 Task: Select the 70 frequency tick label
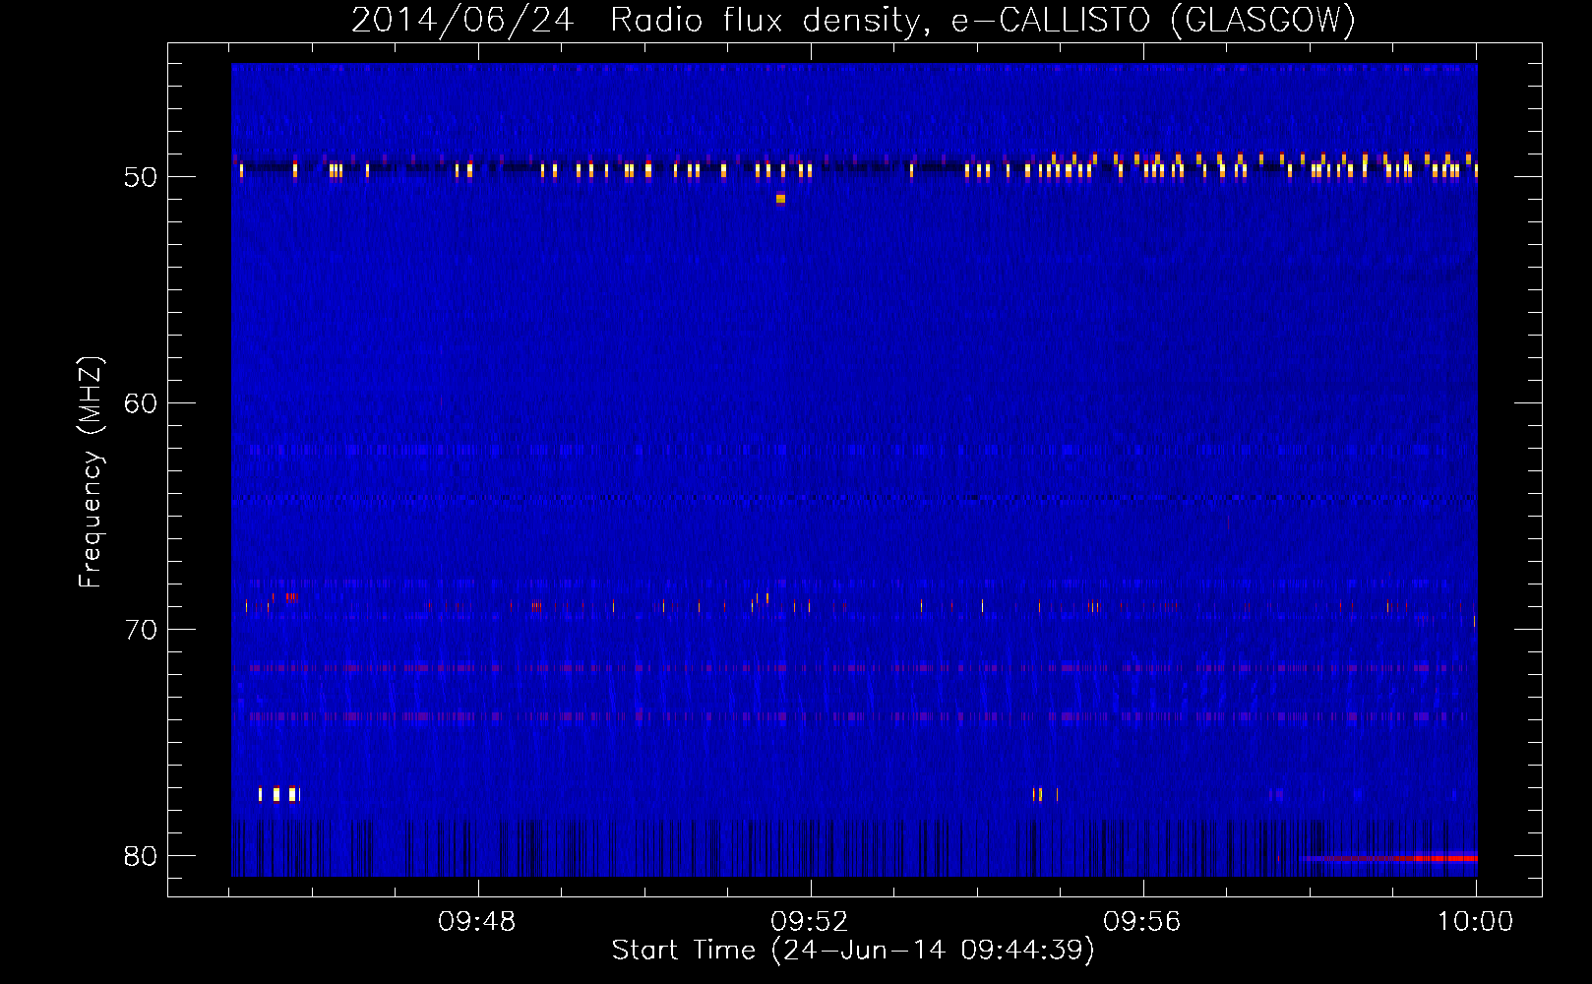141,630
